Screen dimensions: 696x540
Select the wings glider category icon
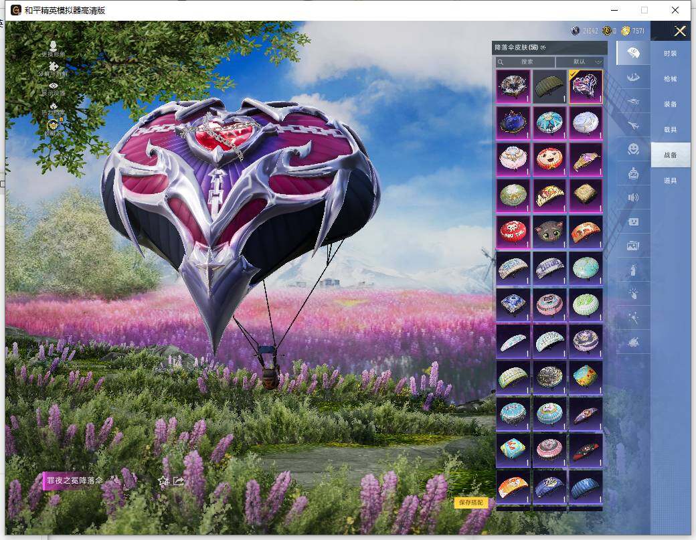pos(633,77)
